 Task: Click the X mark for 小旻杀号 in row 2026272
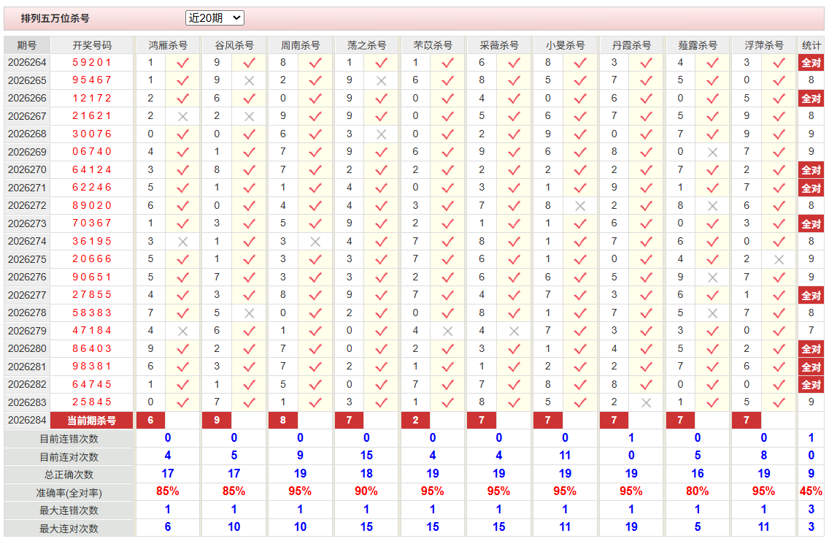(x=580, y=206)
